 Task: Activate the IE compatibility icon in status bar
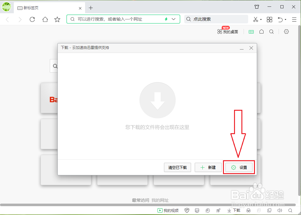click(259, 210)
